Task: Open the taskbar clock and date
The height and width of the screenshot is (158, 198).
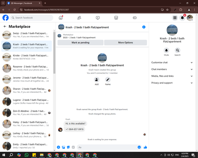Action: click(185, 155)
